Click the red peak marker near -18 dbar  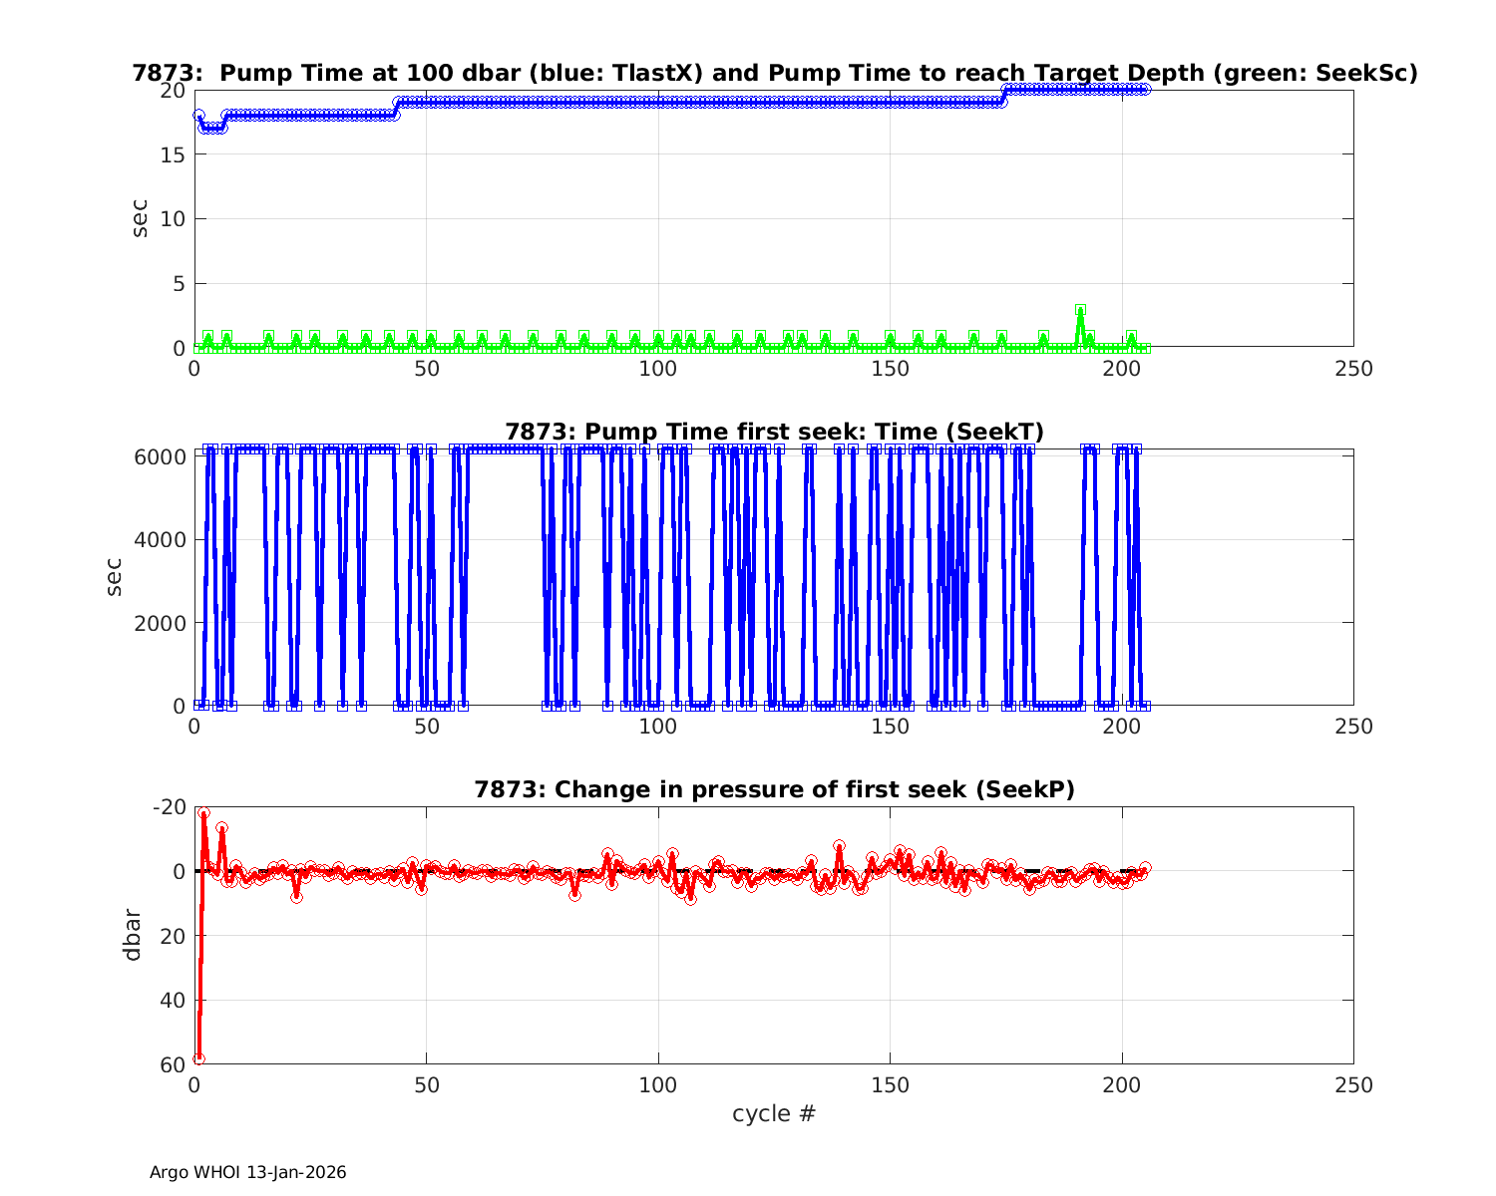[203, 813]
